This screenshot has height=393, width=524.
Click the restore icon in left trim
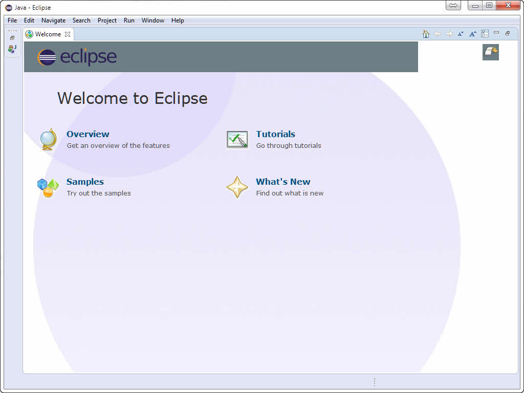12,38
